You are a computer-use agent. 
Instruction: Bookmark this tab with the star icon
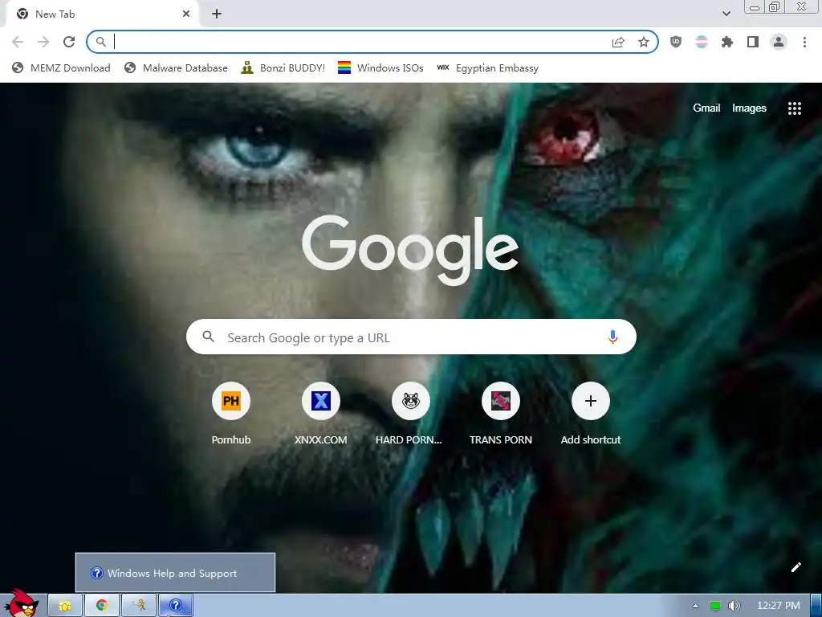pyautogui.click(x=644, y=42)
